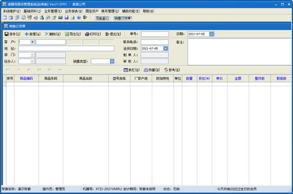
Task: Click the customer name field beside 客户 dropdown
Action: tap(51, 42)
